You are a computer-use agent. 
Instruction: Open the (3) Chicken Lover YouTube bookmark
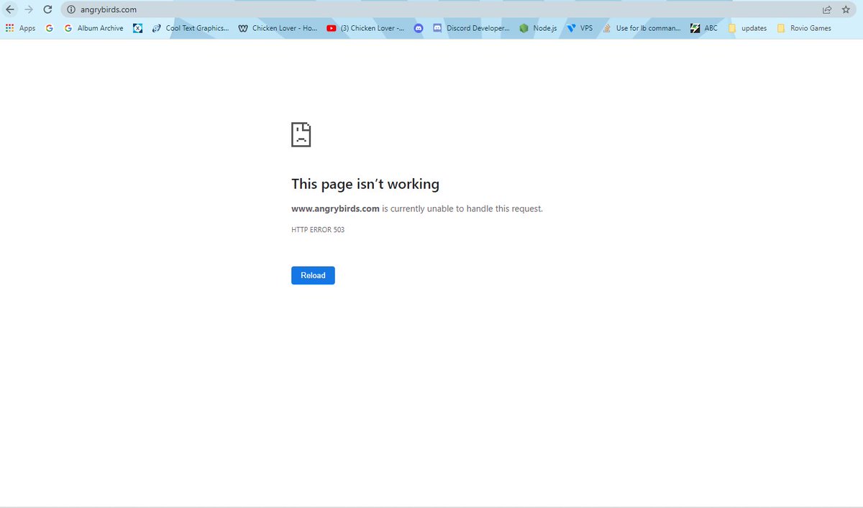click(x=365, y=28)
